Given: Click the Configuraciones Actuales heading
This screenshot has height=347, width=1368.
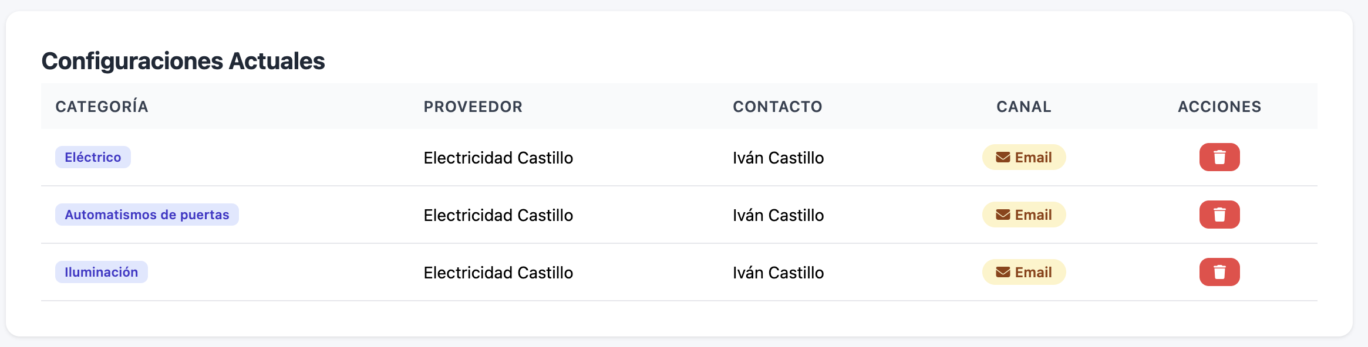Looking at the screenshot, I should 184,59.
